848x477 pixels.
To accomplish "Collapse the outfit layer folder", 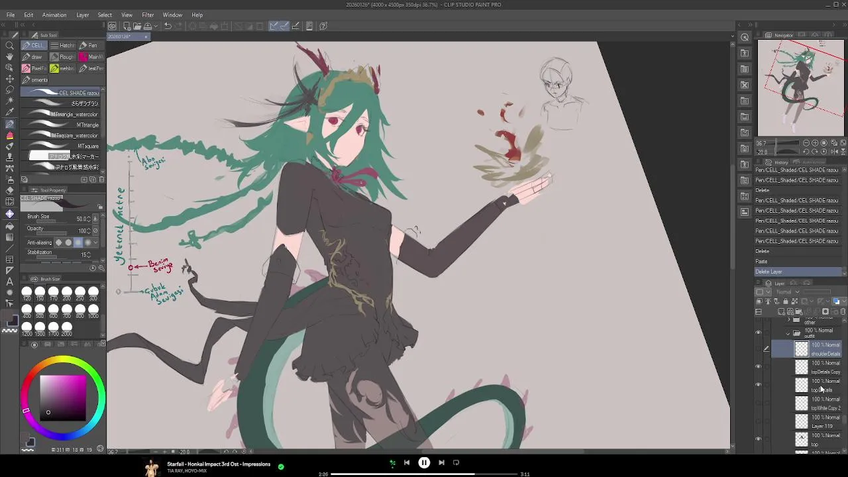I will click(788, 333).
